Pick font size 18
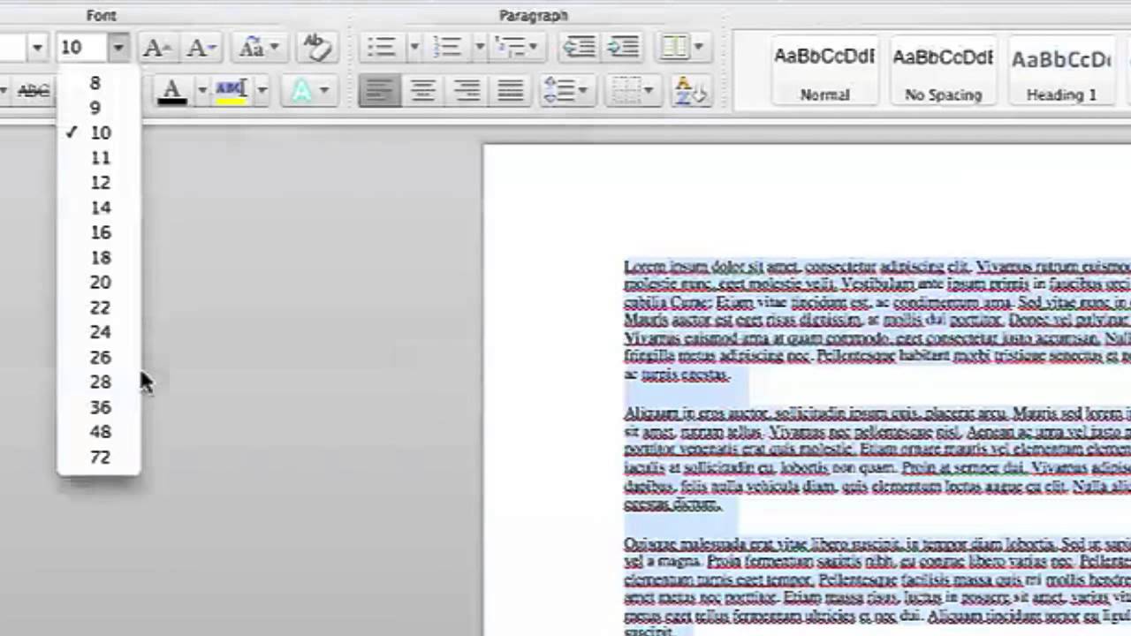The height and width of the screenshot is (636, 1131). click(99, 258)
